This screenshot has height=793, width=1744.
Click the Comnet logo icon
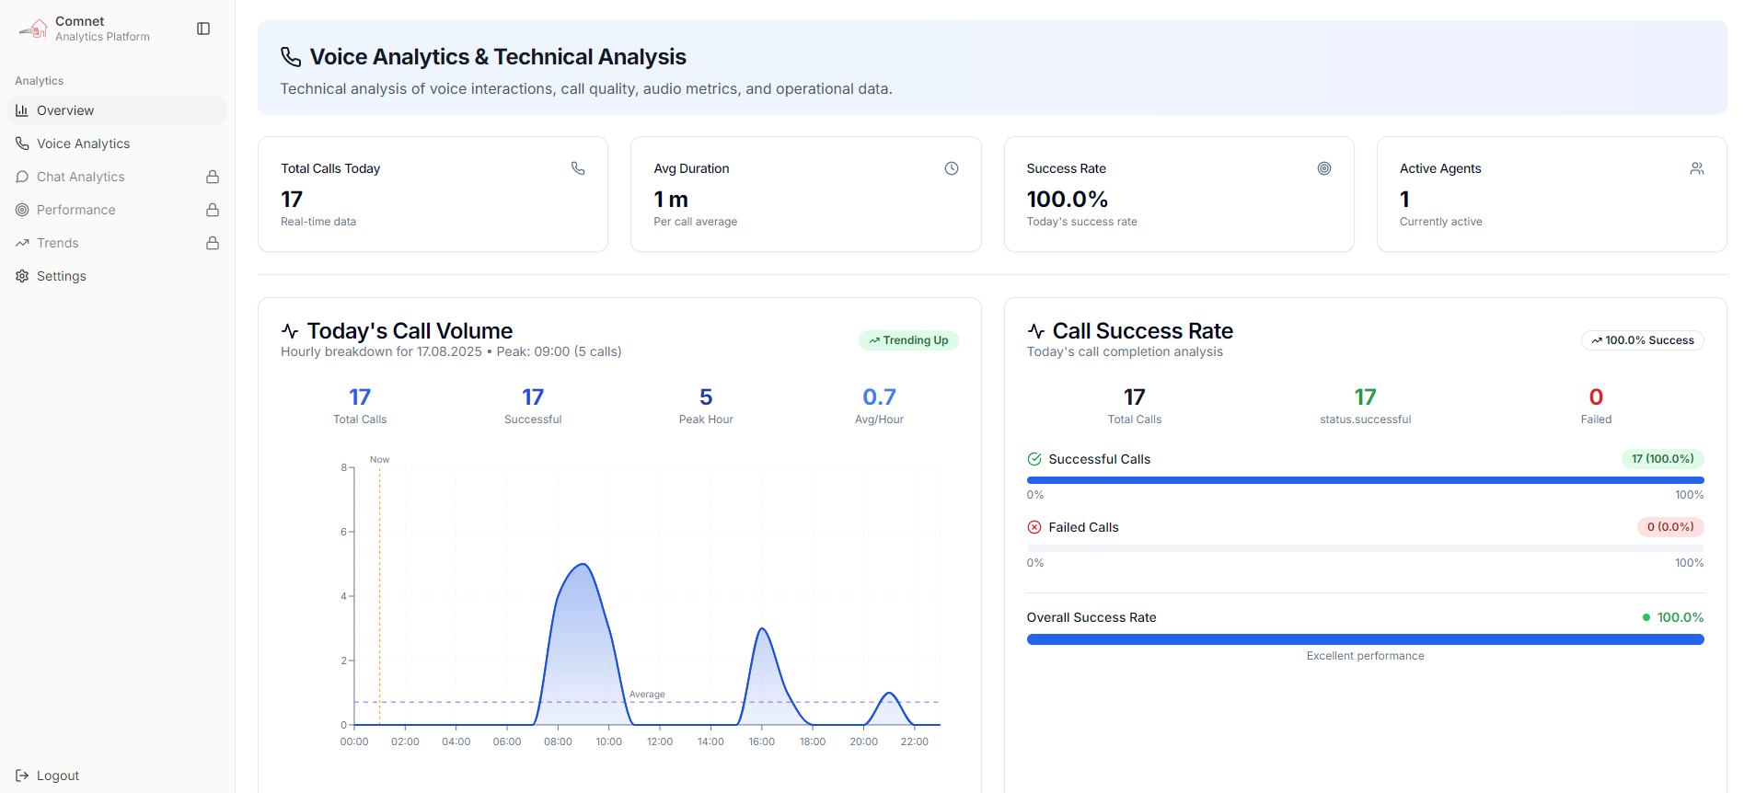coord(34,29)
